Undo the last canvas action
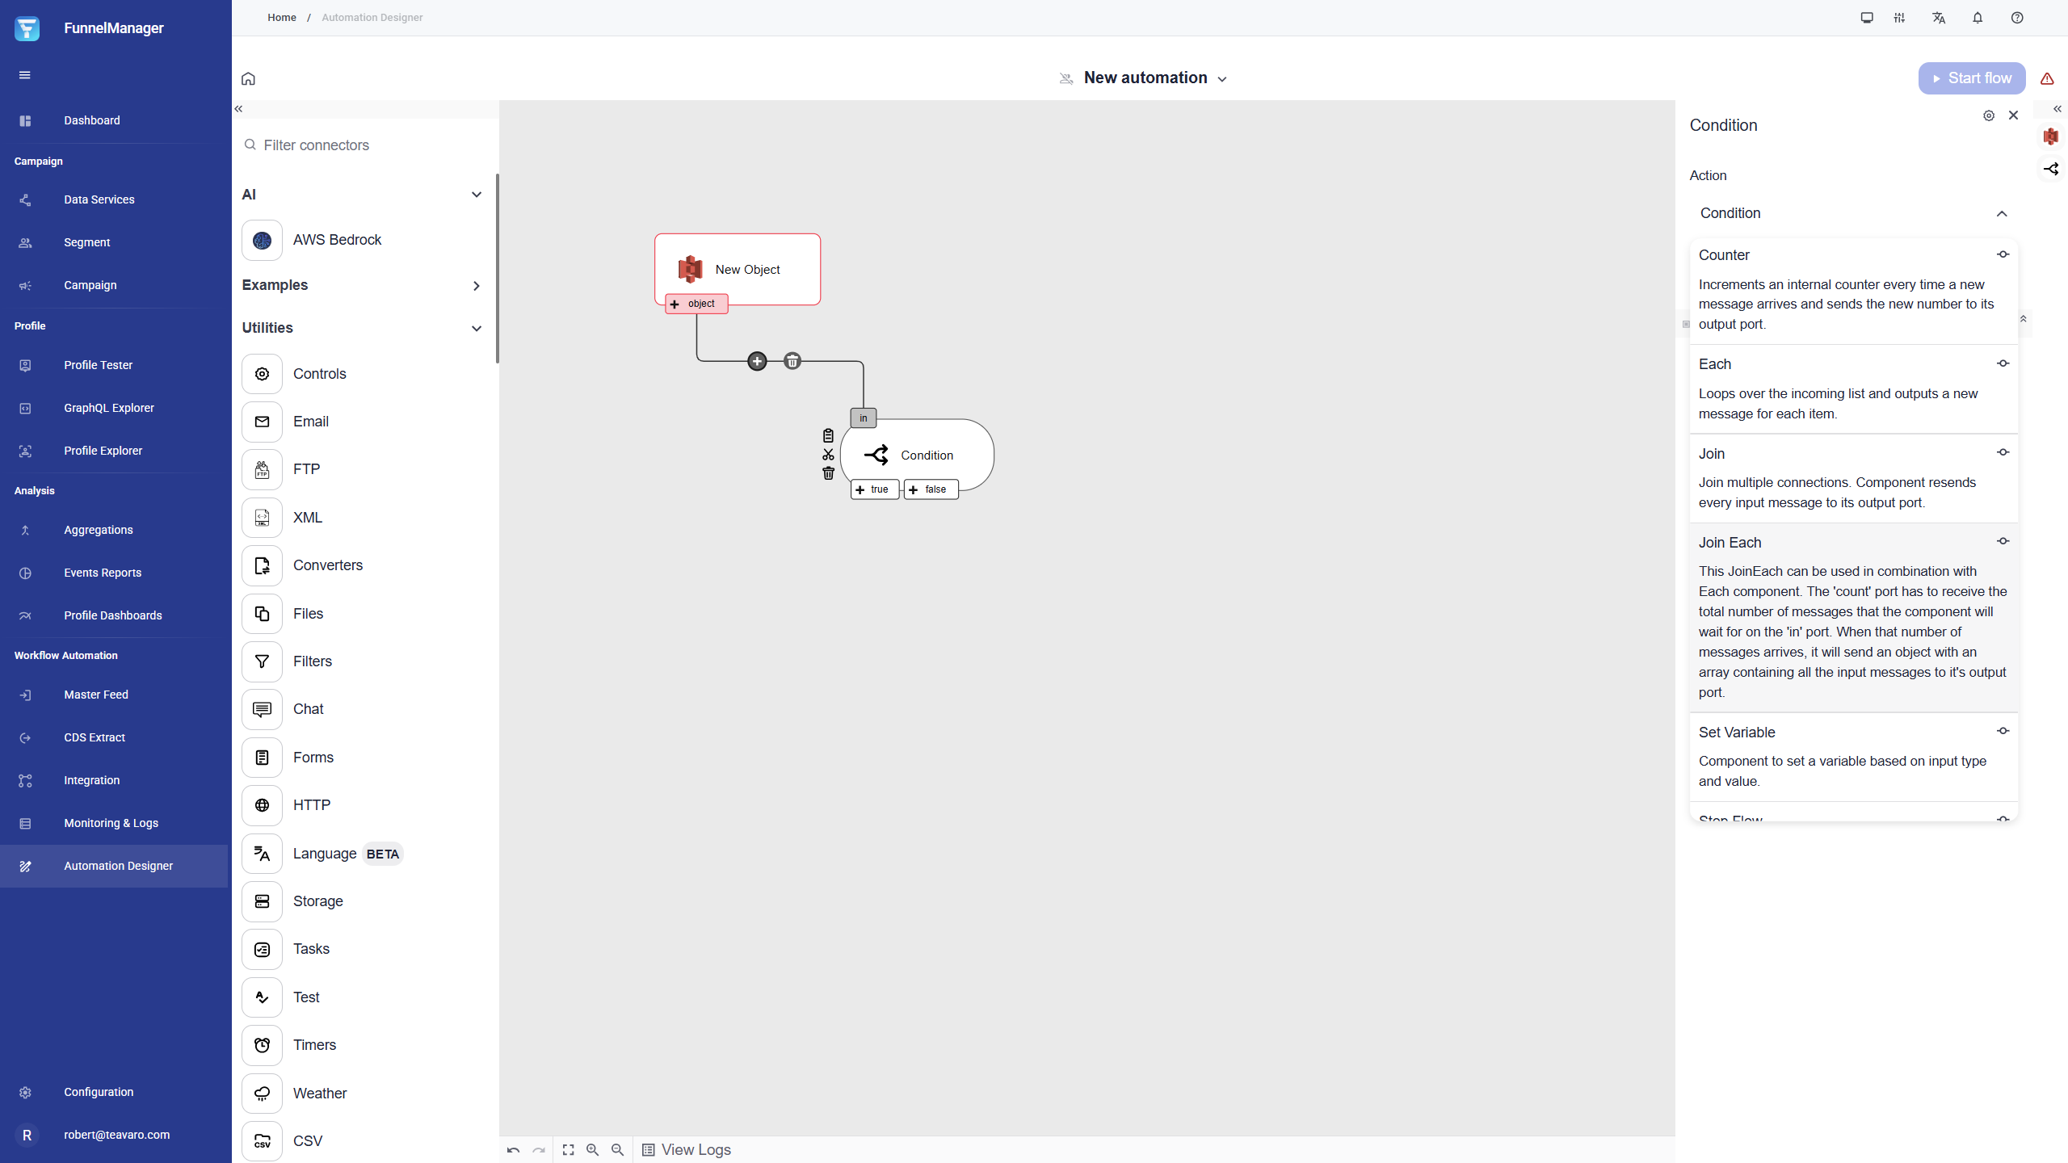2068x1163 pixels. click(x=513, y=1150)
